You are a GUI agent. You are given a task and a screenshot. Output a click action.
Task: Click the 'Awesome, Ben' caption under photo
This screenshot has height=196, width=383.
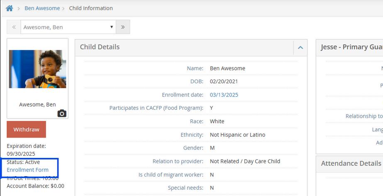(37, 104)
